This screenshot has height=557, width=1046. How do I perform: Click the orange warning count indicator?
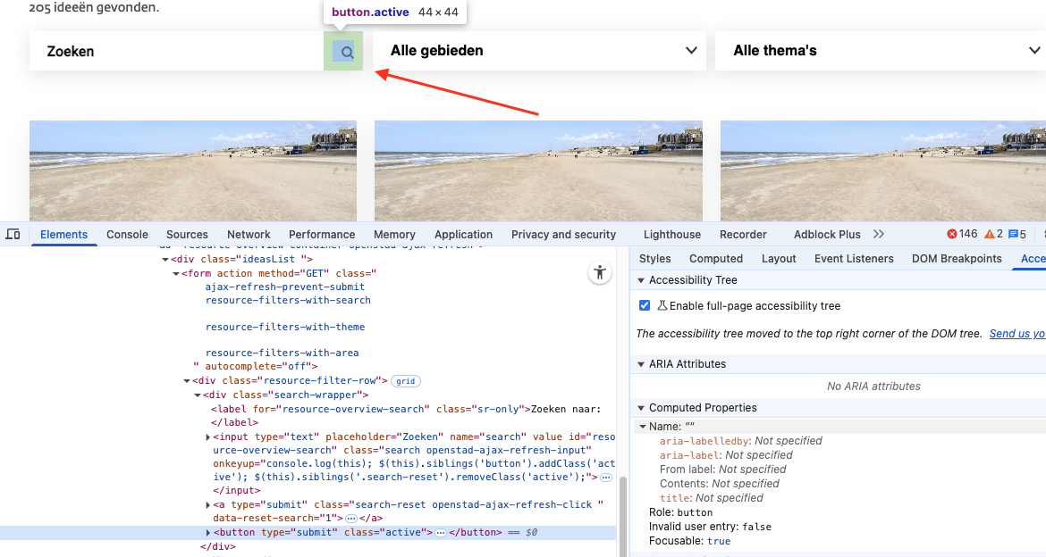993,234
